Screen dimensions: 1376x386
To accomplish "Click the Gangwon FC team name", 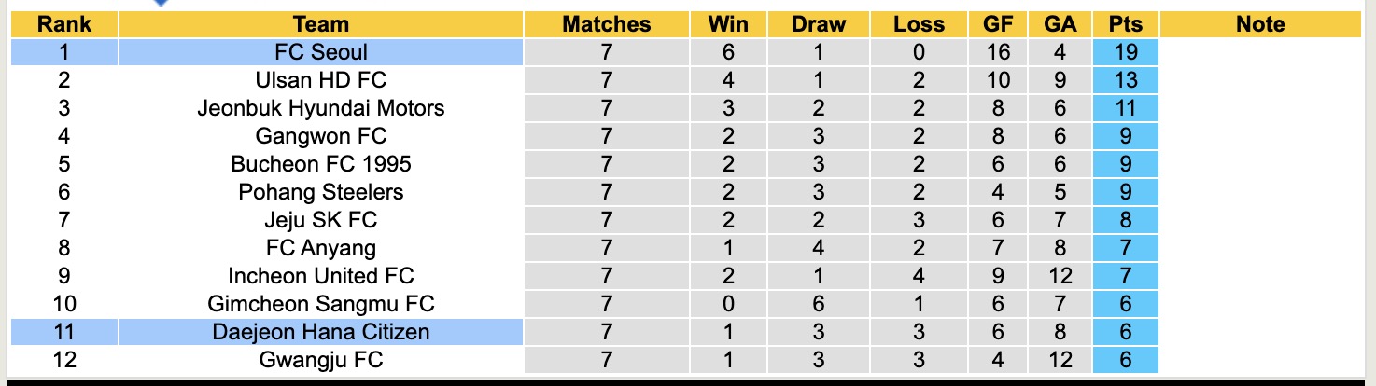I will tap(320, 136).
